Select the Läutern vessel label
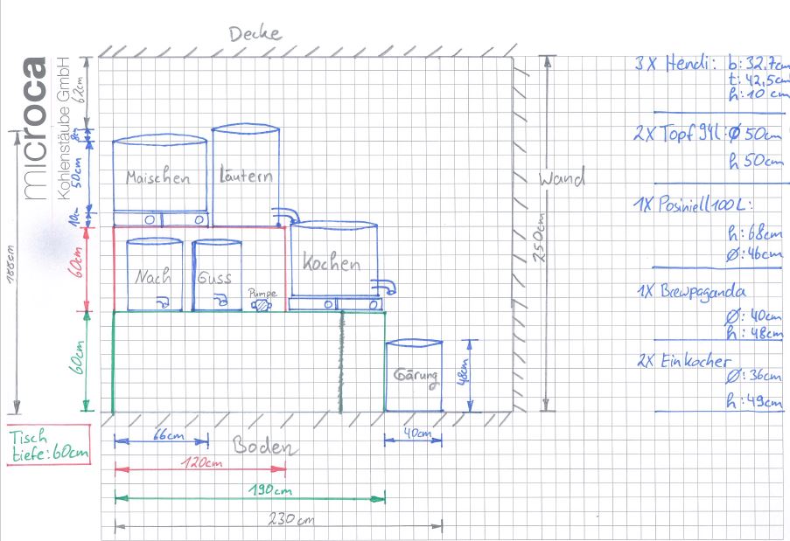 [246, 176]
